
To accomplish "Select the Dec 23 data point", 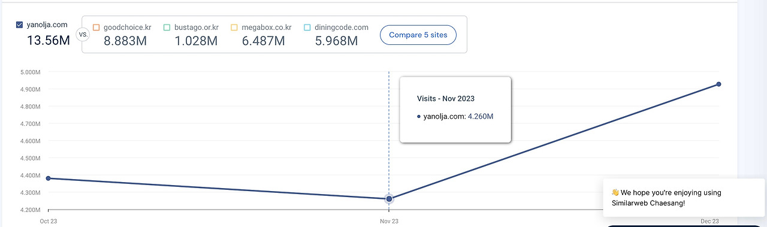I will coord(718,84).
